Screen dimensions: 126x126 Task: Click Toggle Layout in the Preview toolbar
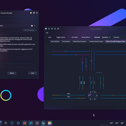(x=61, y=37)
